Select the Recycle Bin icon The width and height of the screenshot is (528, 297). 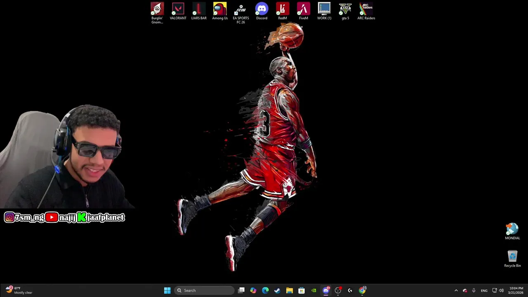[512, 259]
